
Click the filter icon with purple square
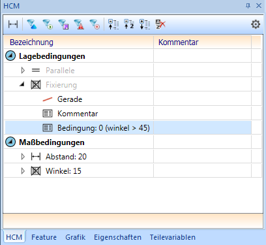63,24
